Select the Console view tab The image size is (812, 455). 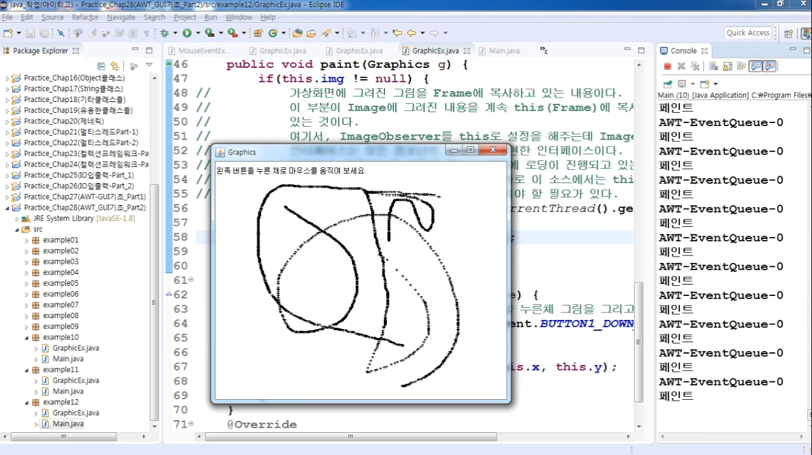pos(683,51)
